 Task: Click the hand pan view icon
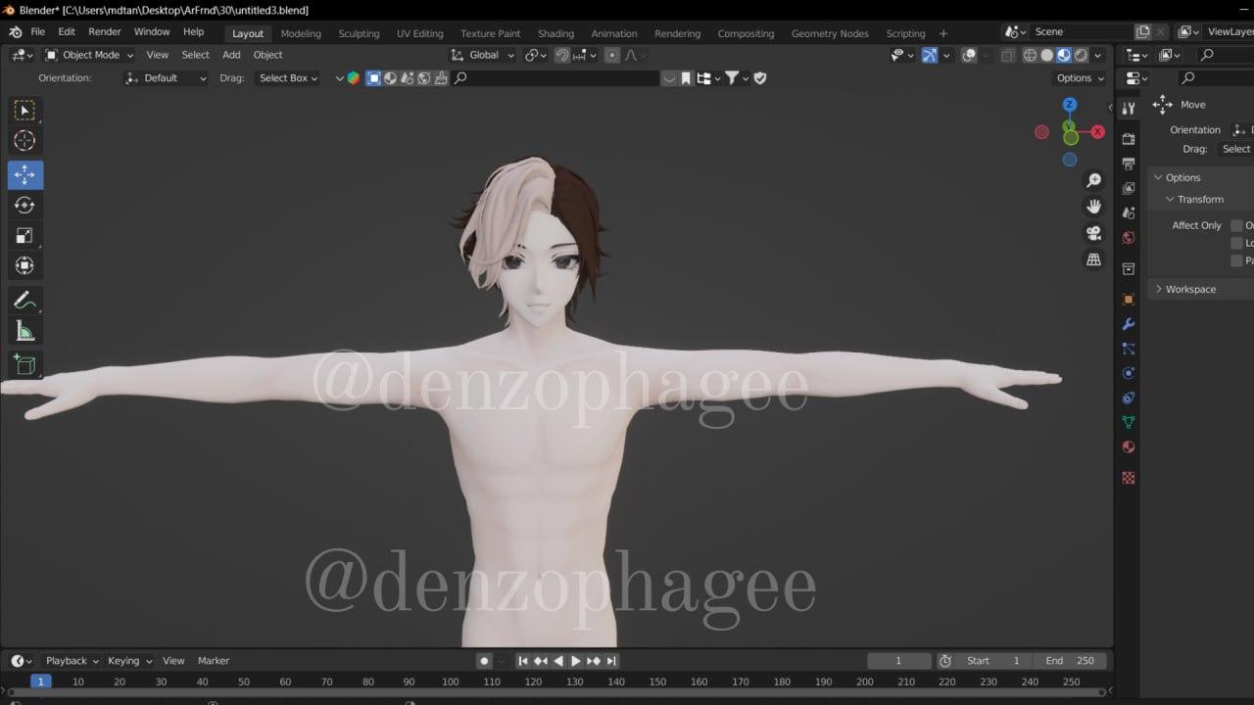[x=1093, y=207]
